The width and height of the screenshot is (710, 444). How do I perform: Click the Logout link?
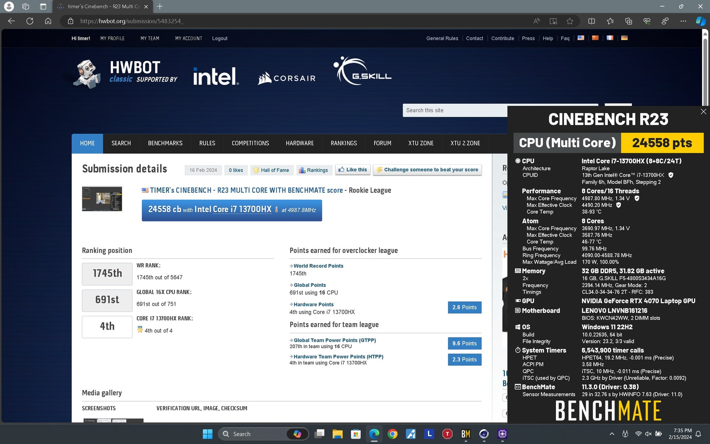[219, 38]
